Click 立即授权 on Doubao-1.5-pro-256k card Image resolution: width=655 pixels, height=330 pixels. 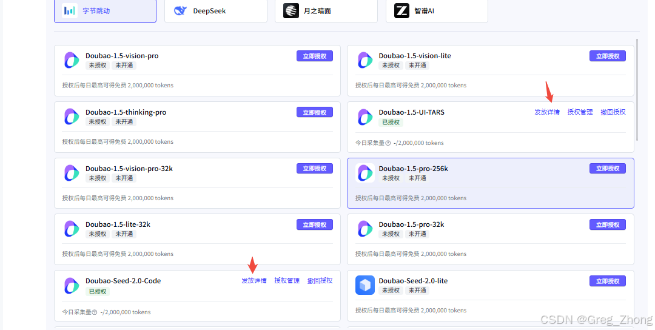(607, 169)
